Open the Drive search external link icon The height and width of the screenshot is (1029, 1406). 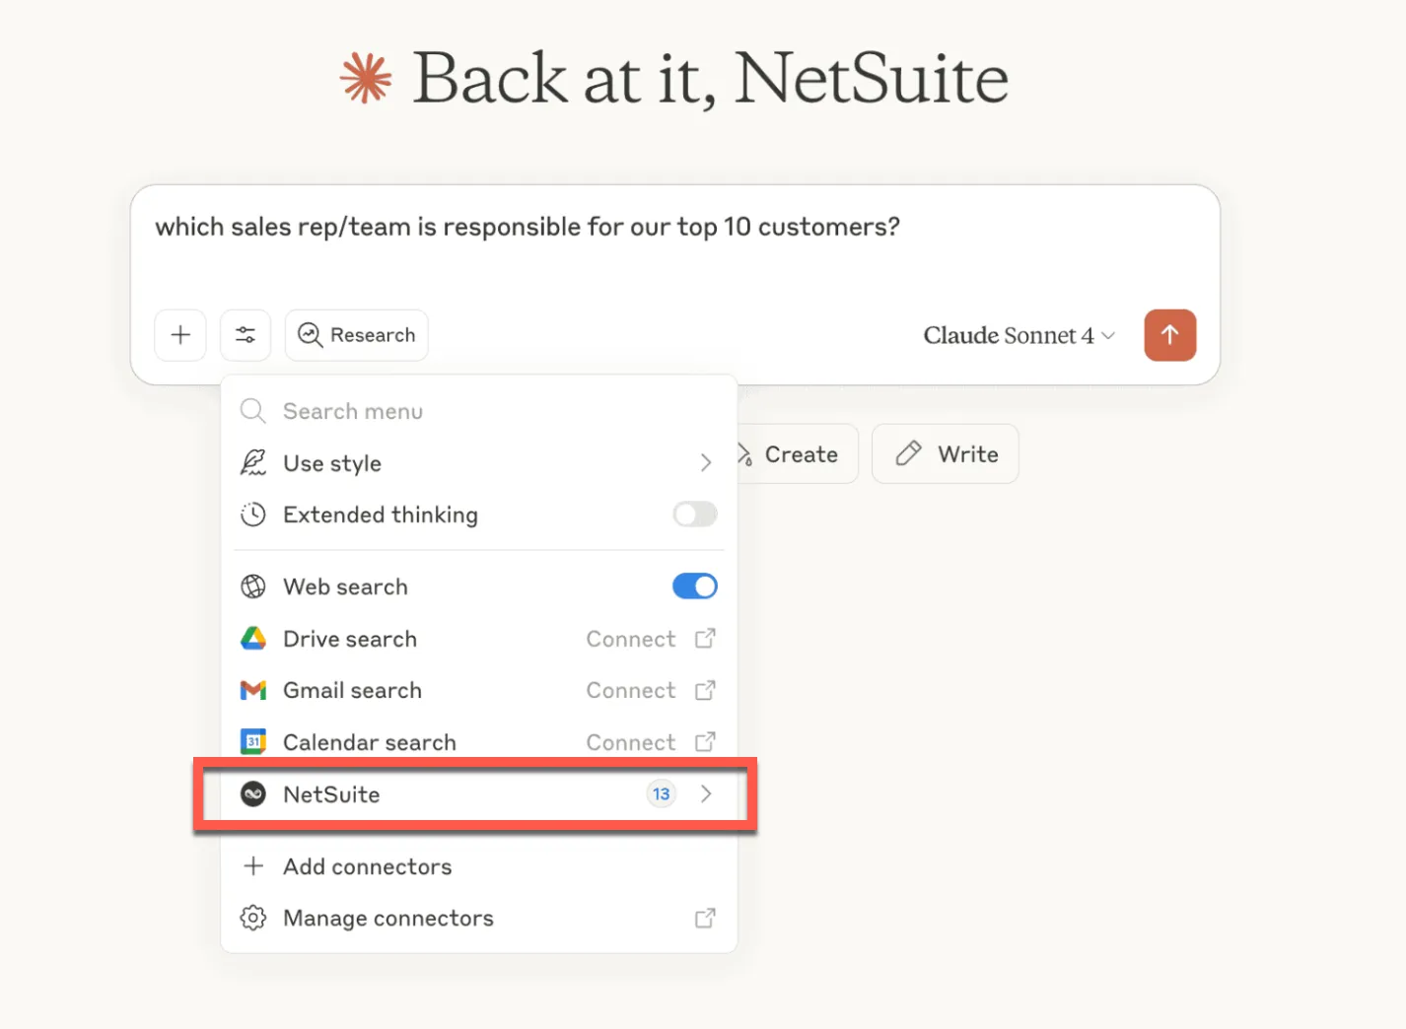705,639
